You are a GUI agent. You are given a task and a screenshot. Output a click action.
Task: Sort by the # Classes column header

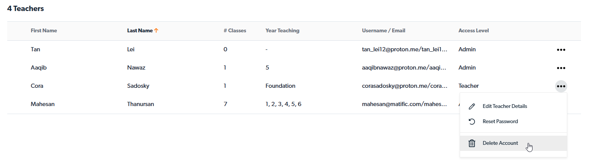(235, 30)
